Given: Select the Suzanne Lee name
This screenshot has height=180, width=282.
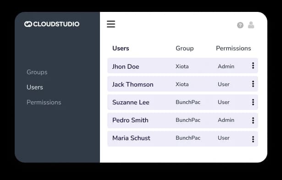Looking at the screenshot, I should pos(131,103).
